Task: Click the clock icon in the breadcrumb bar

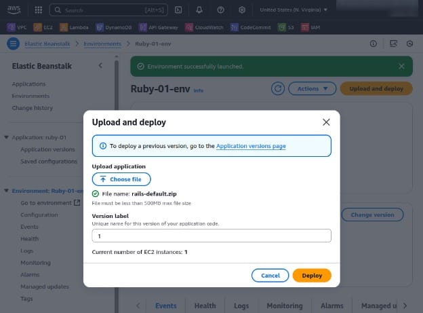Action: [409, 43]
